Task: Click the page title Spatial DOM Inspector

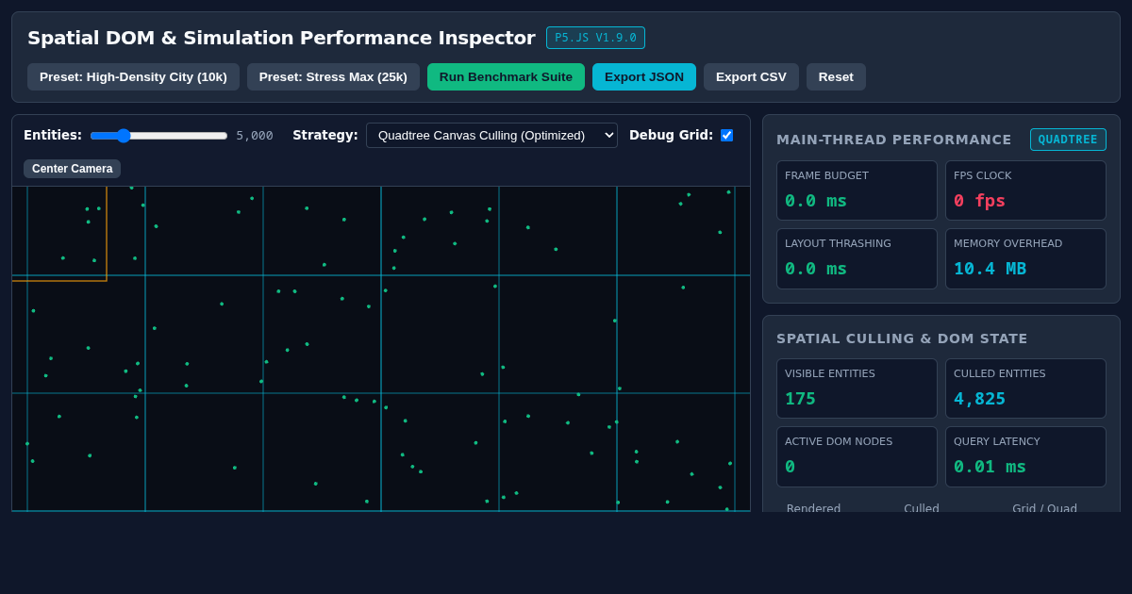Action: point(281,38)
